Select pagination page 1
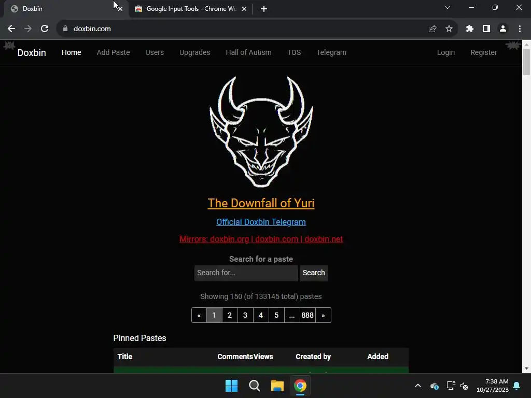 214,316
